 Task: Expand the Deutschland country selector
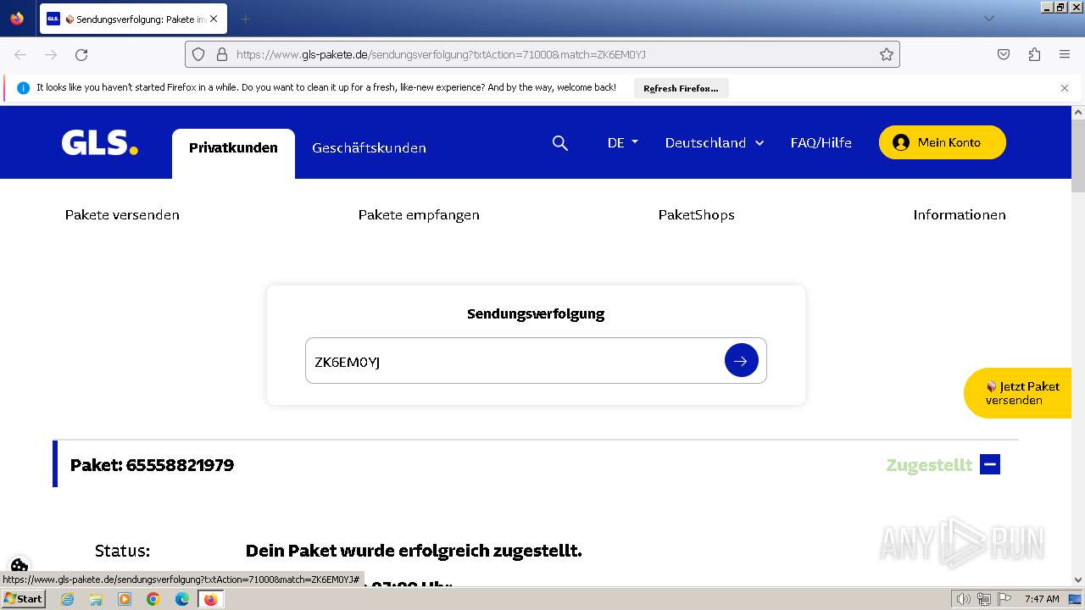pyautogui.click(x=715, y=142)
